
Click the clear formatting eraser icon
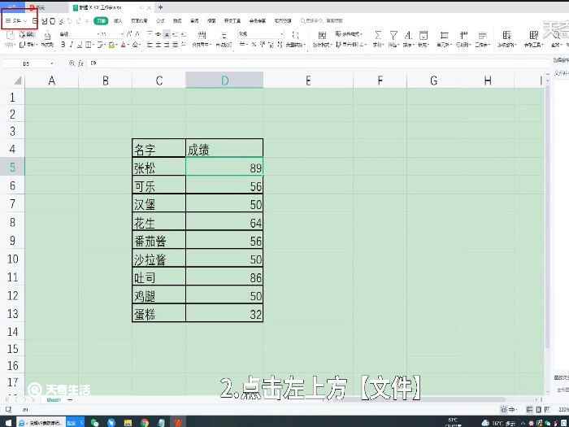tap(135, 45)
